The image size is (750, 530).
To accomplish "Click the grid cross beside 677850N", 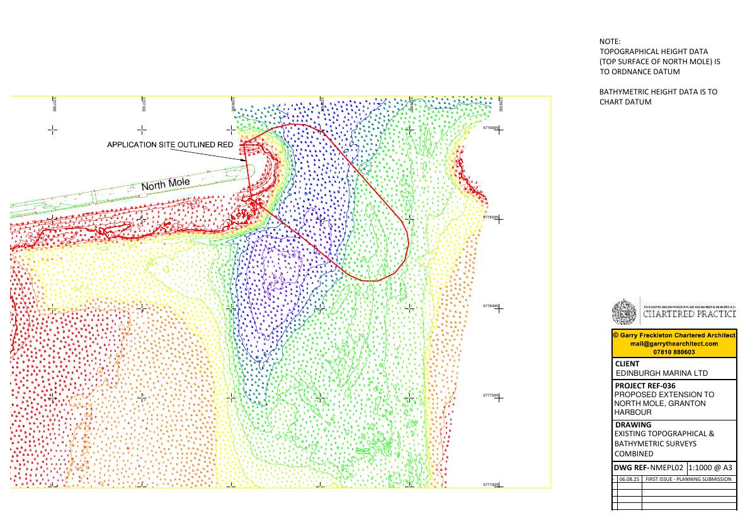I will [x=499, y=219].
